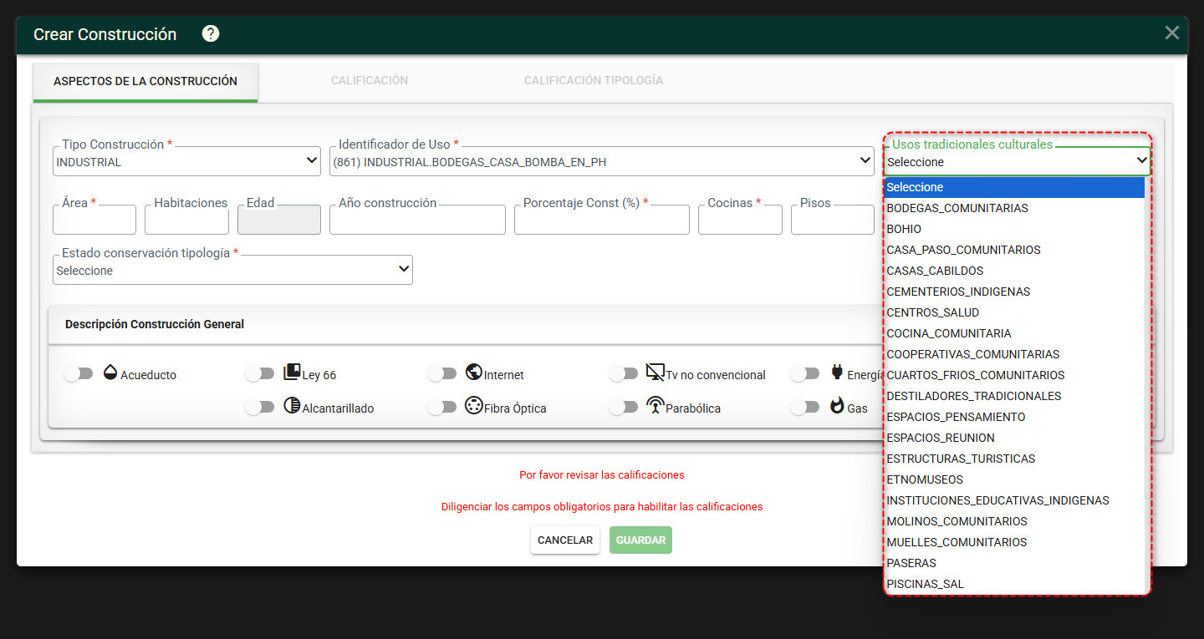Screen dimensions: 1204x639
Task: Pick ESPACIOS_REUNION option
Action: click(x=1014, y=438)
